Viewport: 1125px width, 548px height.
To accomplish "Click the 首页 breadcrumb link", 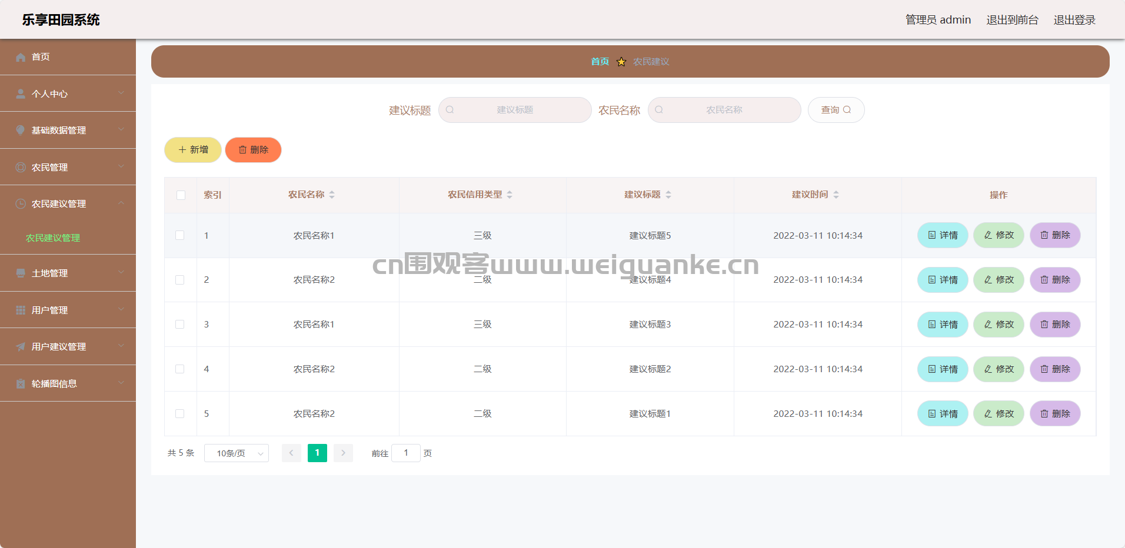I will [600, 62].
